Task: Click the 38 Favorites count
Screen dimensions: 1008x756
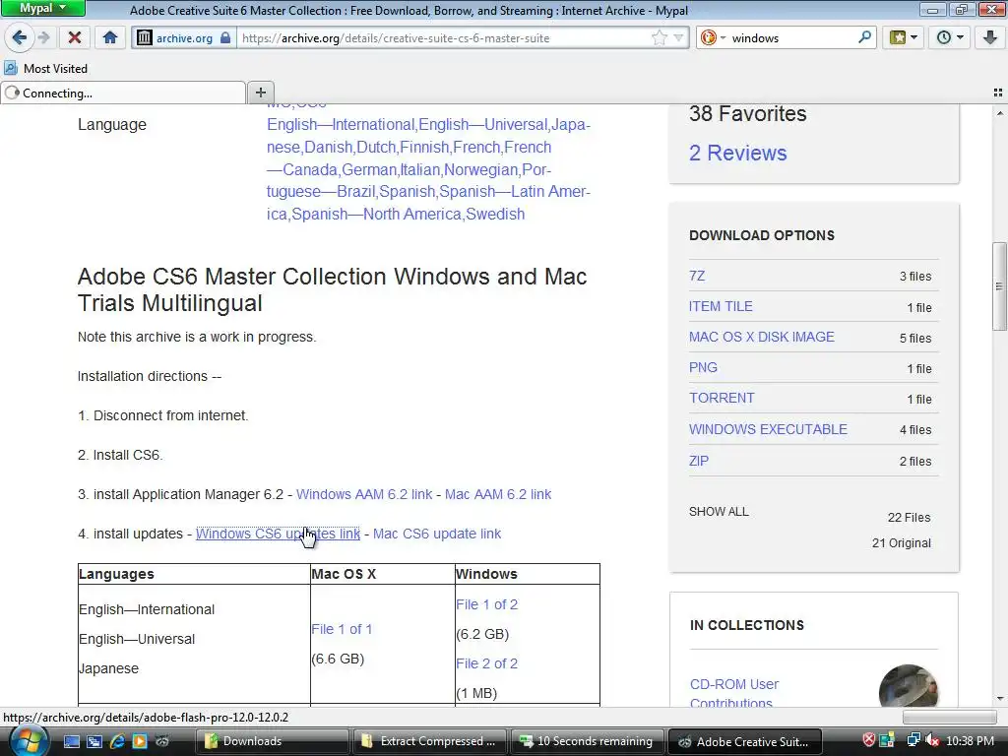Action: coord(747,114)
